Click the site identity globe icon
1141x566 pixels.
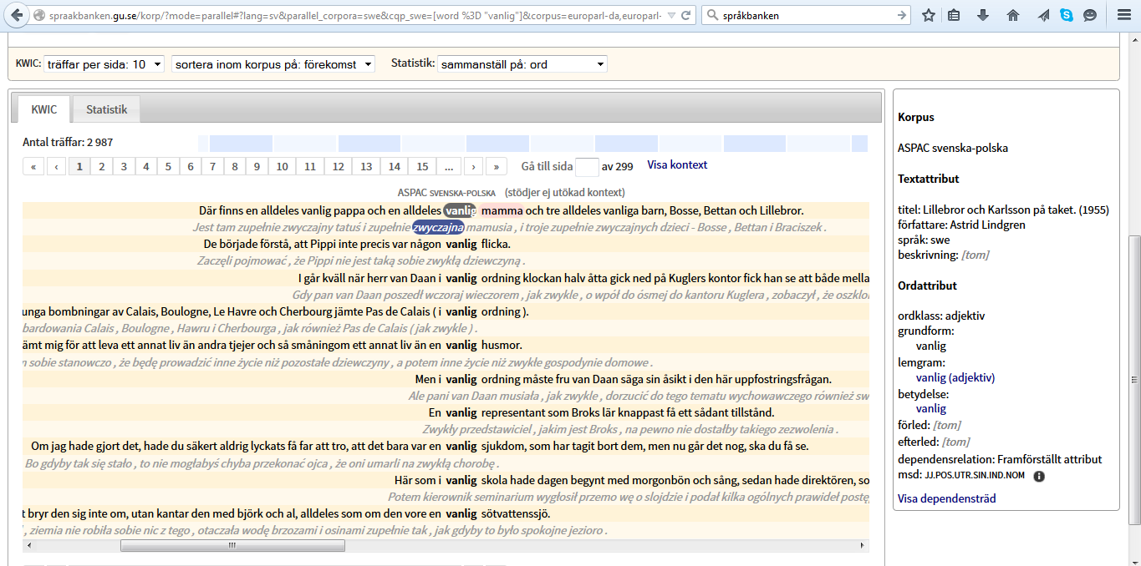click(x=40, y=15)
